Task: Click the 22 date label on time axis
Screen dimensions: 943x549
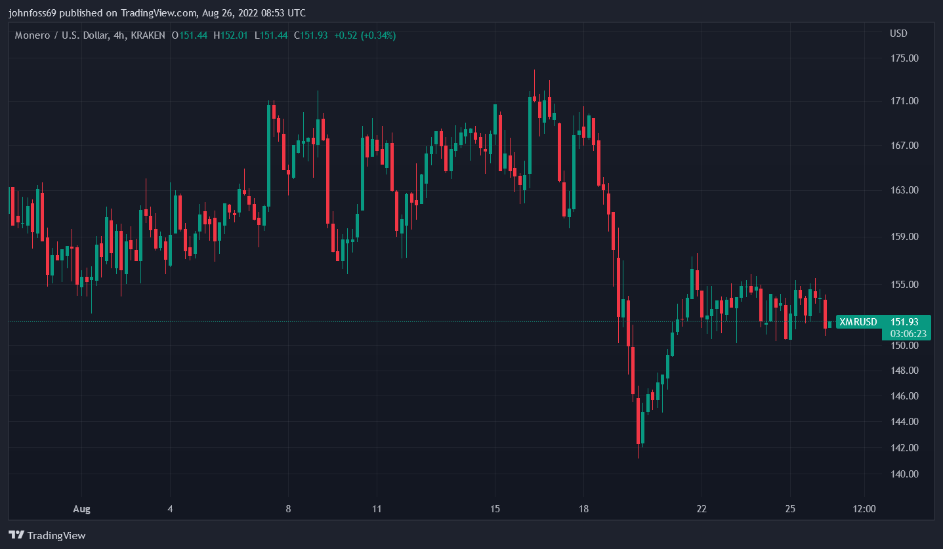Action: coord(702,509)
